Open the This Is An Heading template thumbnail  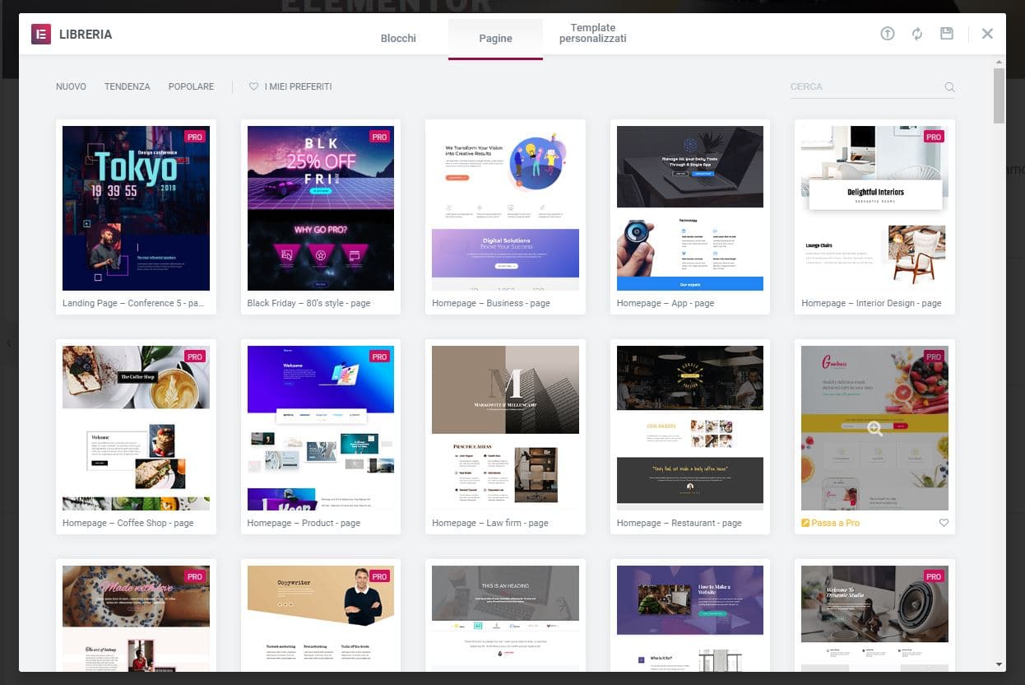pos(505,618)
